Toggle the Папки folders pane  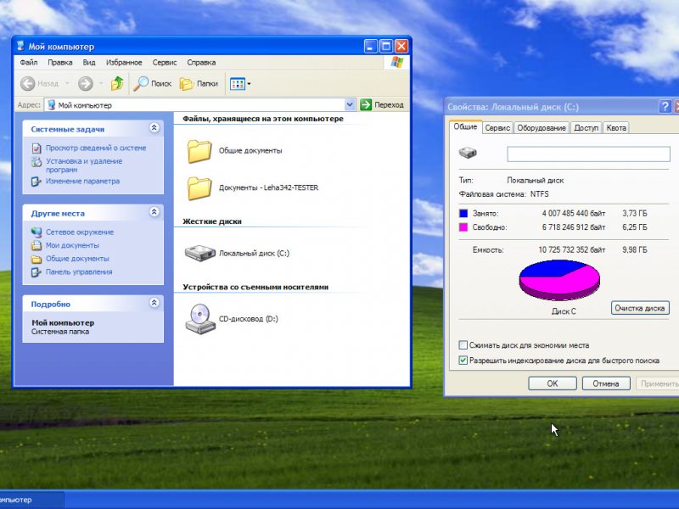pos(199,83)
